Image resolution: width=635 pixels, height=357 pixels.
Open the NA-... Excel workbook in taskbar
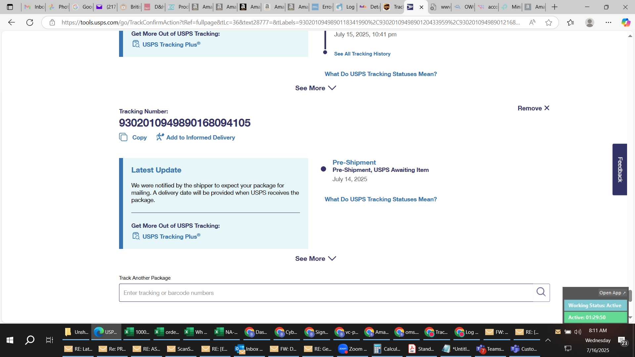pyautogui.click(x=226, y=332)
